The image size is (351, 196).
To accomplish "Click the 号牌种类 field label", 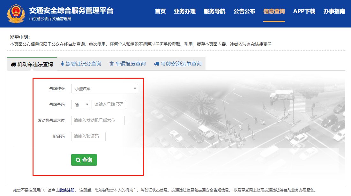I will tap(57, 89).
